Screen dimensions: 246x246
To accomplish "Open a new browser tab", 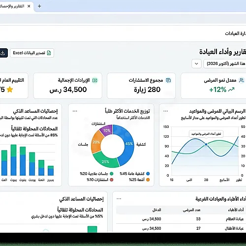I will (39, 6).
